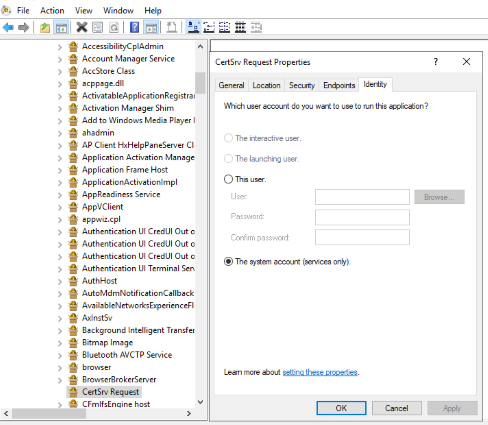The height and width of the screenshot is (425, 488).
Task: Toggle Show/Hide Console Tree icon
Action: point(61,27)
